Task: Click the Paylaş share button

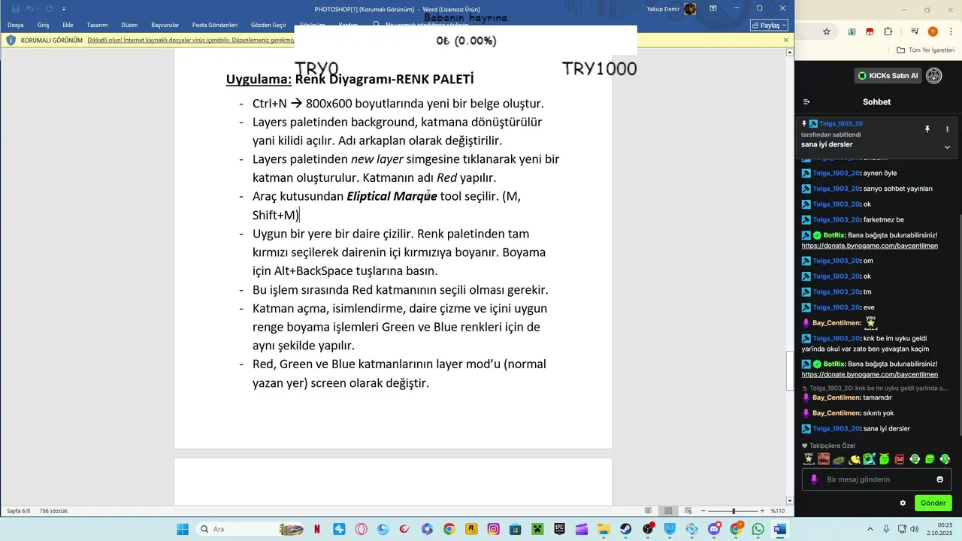Action: point(769,25)
